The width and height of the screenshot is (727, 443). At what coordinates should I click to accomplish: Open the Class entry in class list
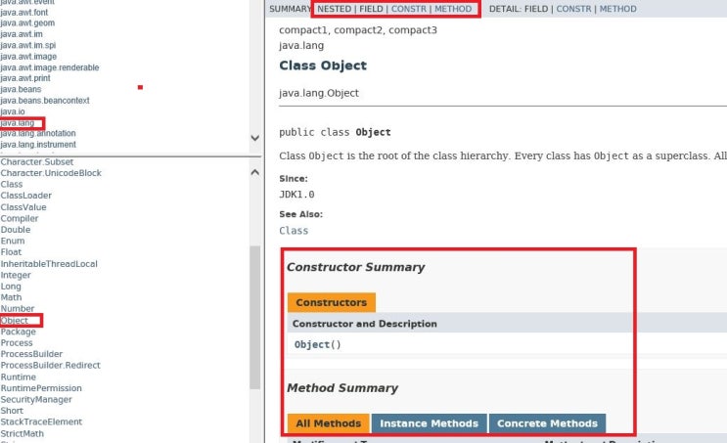pyautogui.click(x=11, y=185)
